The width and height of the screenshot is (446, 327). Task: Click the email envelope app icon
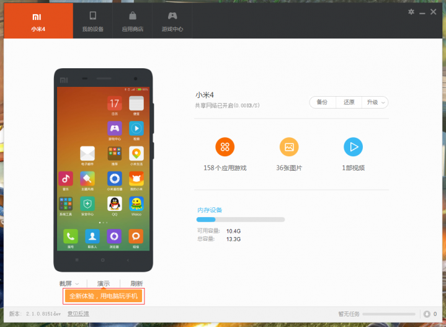(x=87, y=153)
